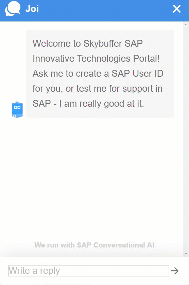Send the reply with the arrow icon
Viewport: 189px width, 285px height.
175,271
